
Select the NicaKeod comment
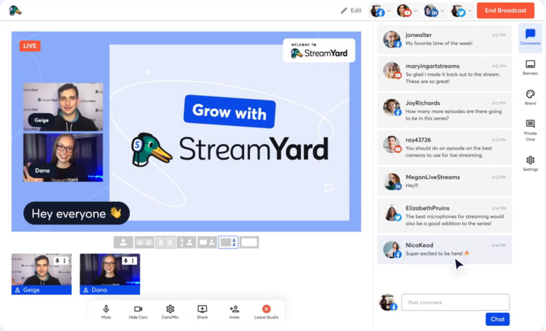click(445, 250)
